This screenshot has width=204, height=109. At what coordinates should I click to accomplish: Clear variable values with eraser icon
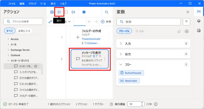click(x=179, y=31)
